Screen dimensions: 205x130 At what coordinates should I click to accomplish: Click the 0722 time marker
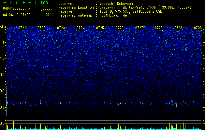(x=41, y=28)
